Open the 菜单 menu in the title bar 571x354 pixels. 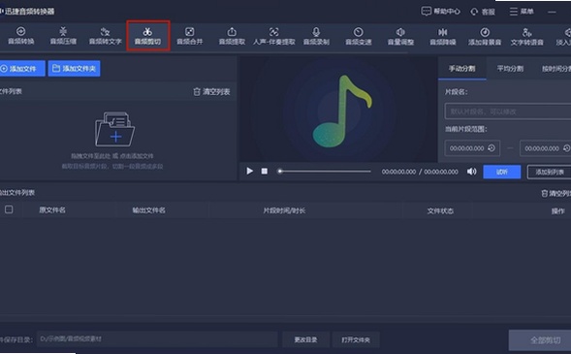522,12
